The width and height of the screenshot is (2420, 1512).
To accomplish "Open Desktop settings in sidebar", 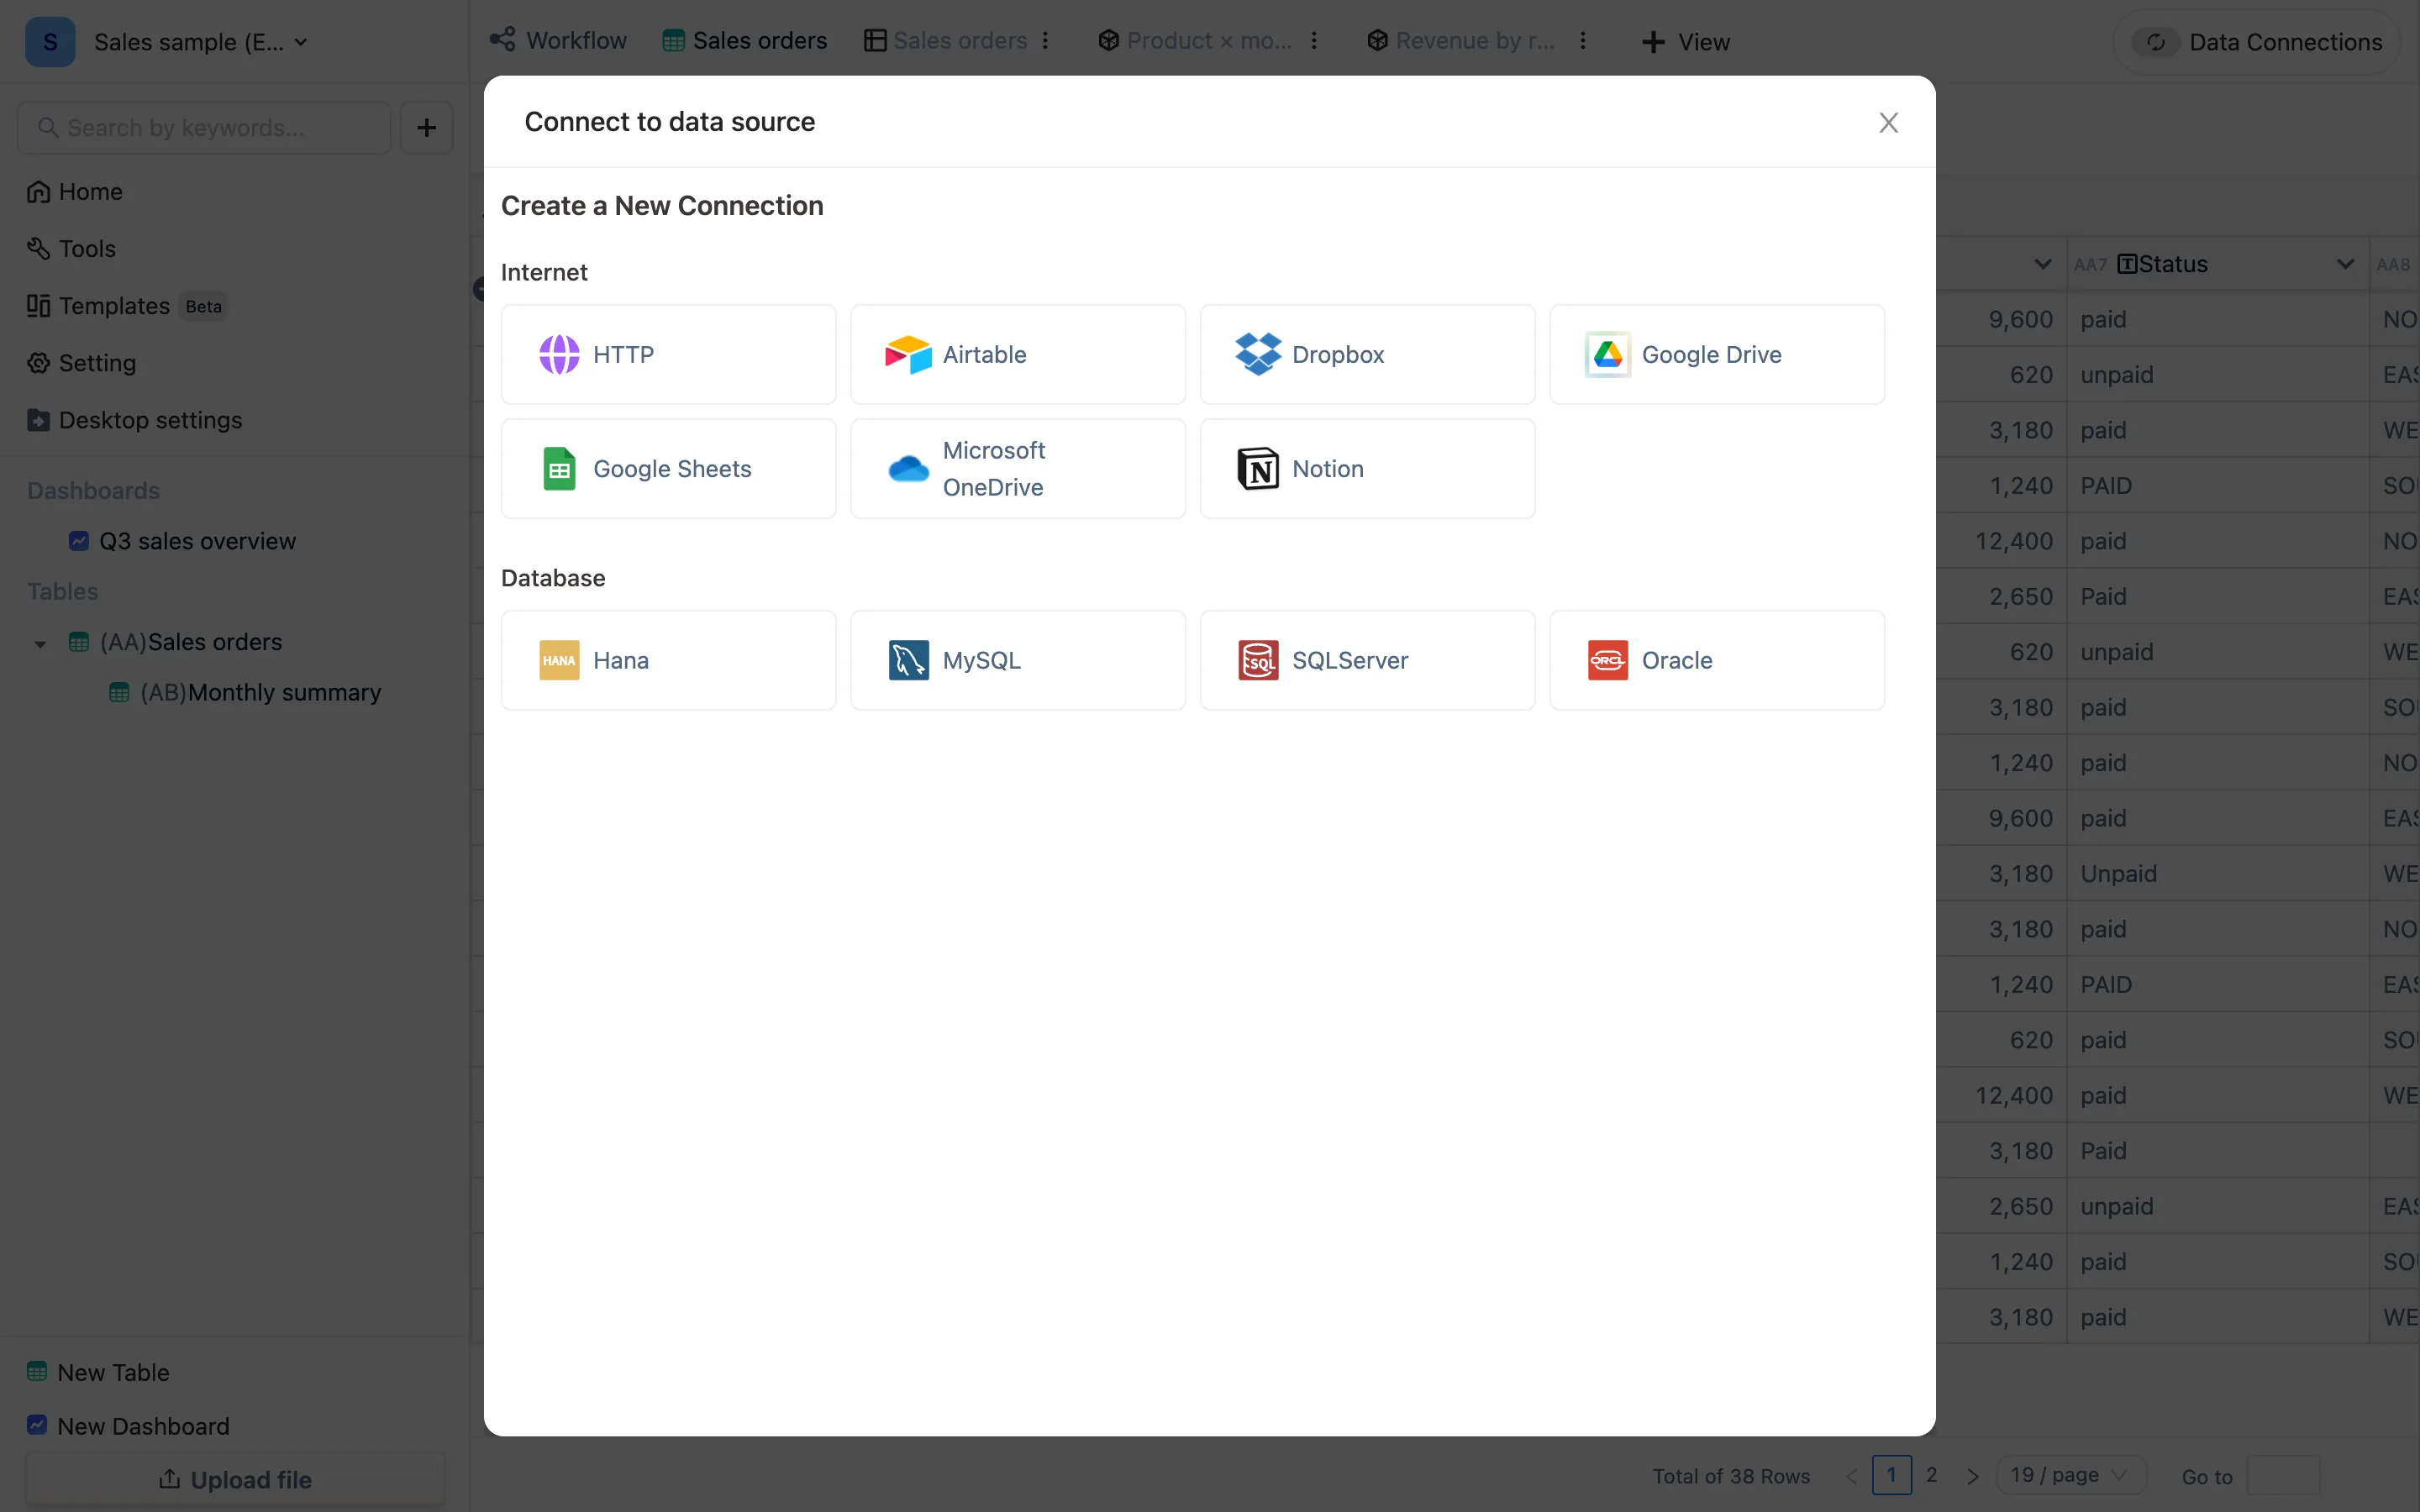I will tap(135, 420).
